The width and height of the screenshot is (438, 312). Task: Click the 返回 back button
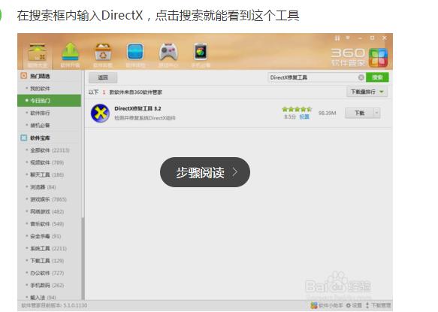pyautogui.click(x=103, y=77)
